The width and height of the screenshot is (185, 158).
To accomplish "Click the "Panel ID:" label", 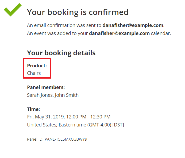I will pos(35,139).
